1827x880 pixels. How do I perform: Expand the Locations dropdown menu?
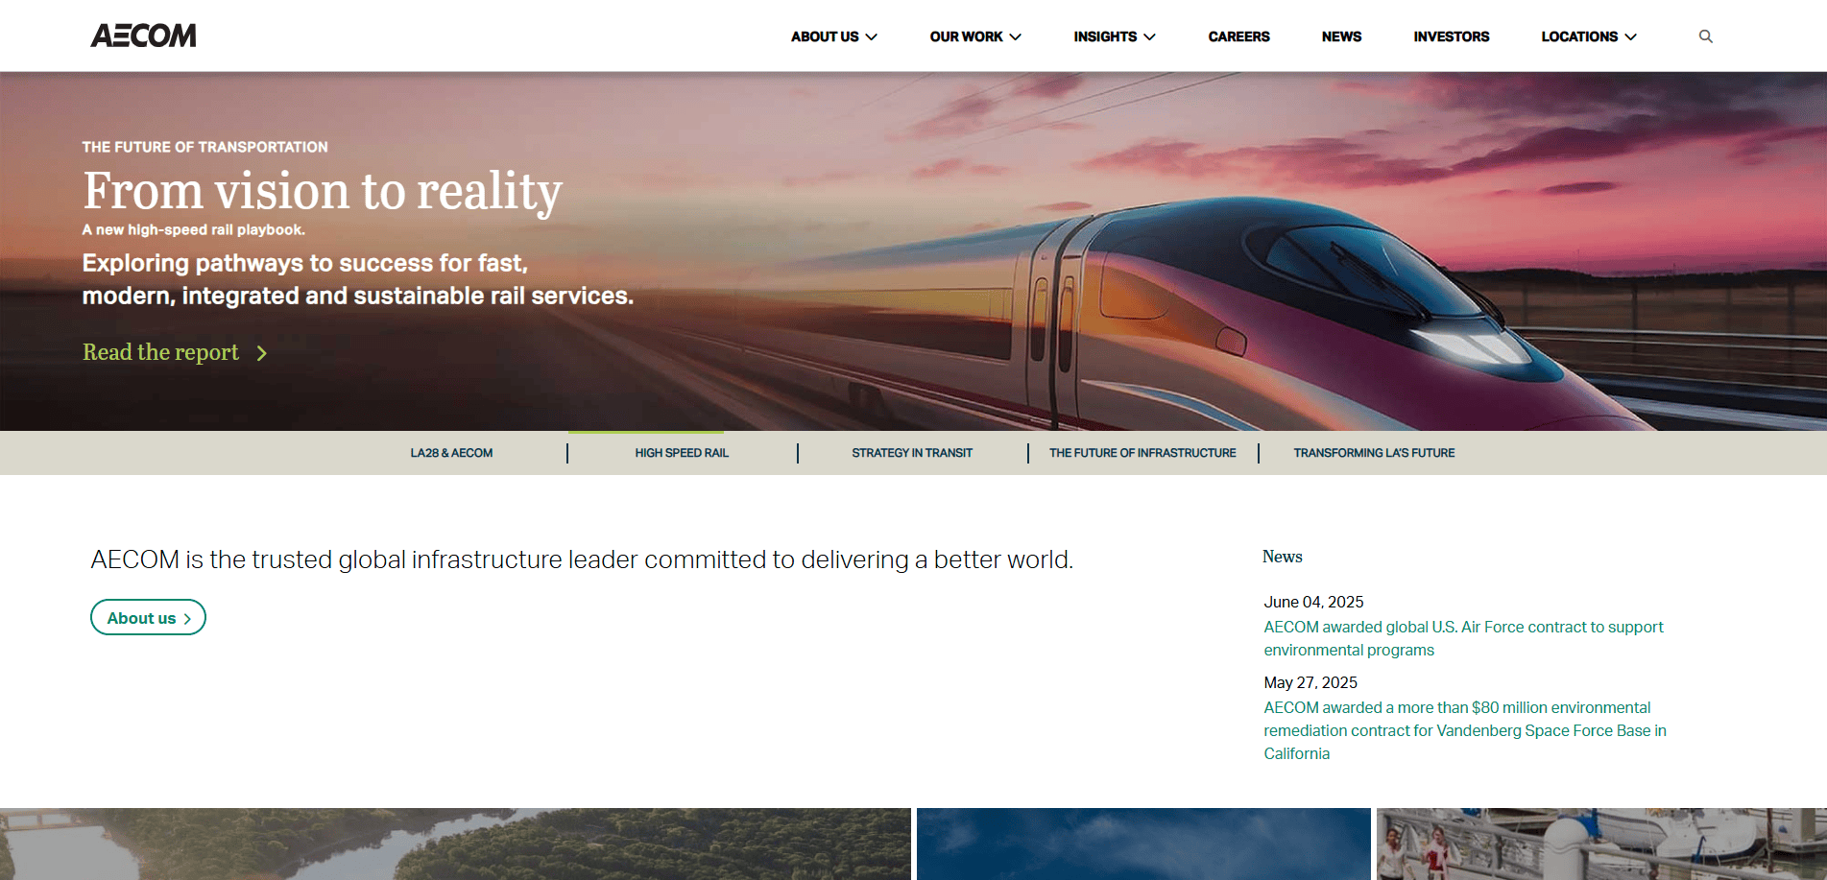pos(1588,36)
